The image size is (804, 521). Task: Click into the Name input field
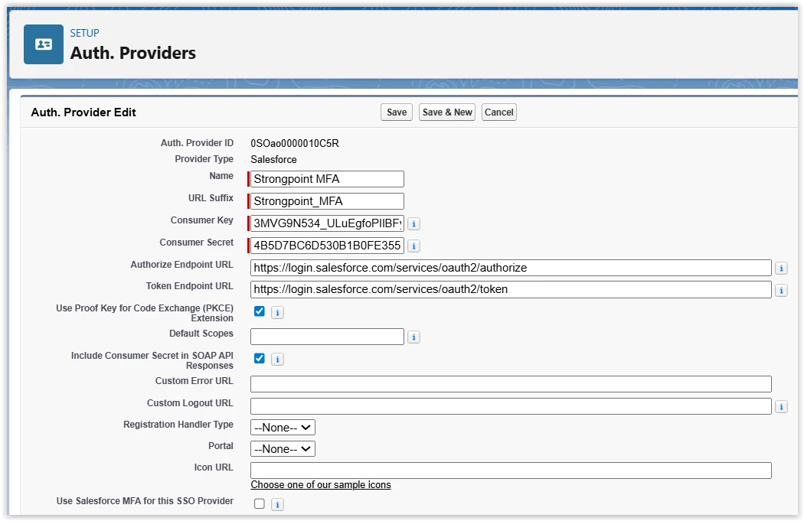[x=328, y=179]
